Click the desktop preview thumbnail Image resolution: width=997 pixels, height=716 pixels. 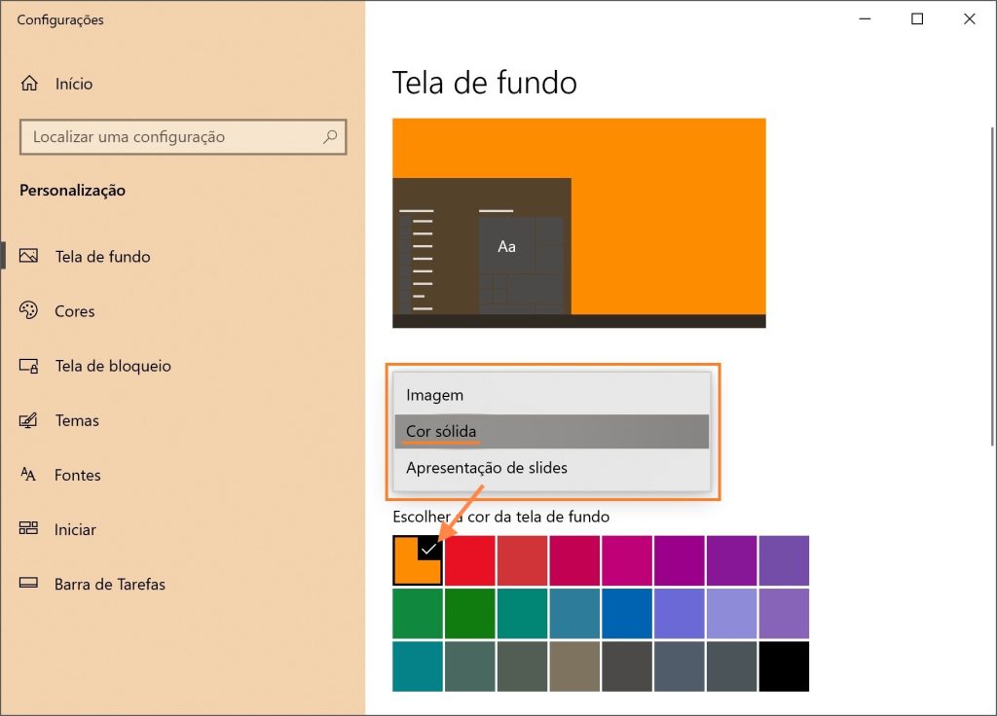[578, 222]
